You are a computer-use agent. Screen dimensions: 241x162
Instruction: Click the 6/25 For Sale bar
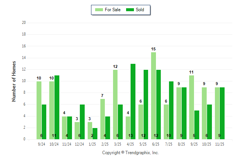153,96
